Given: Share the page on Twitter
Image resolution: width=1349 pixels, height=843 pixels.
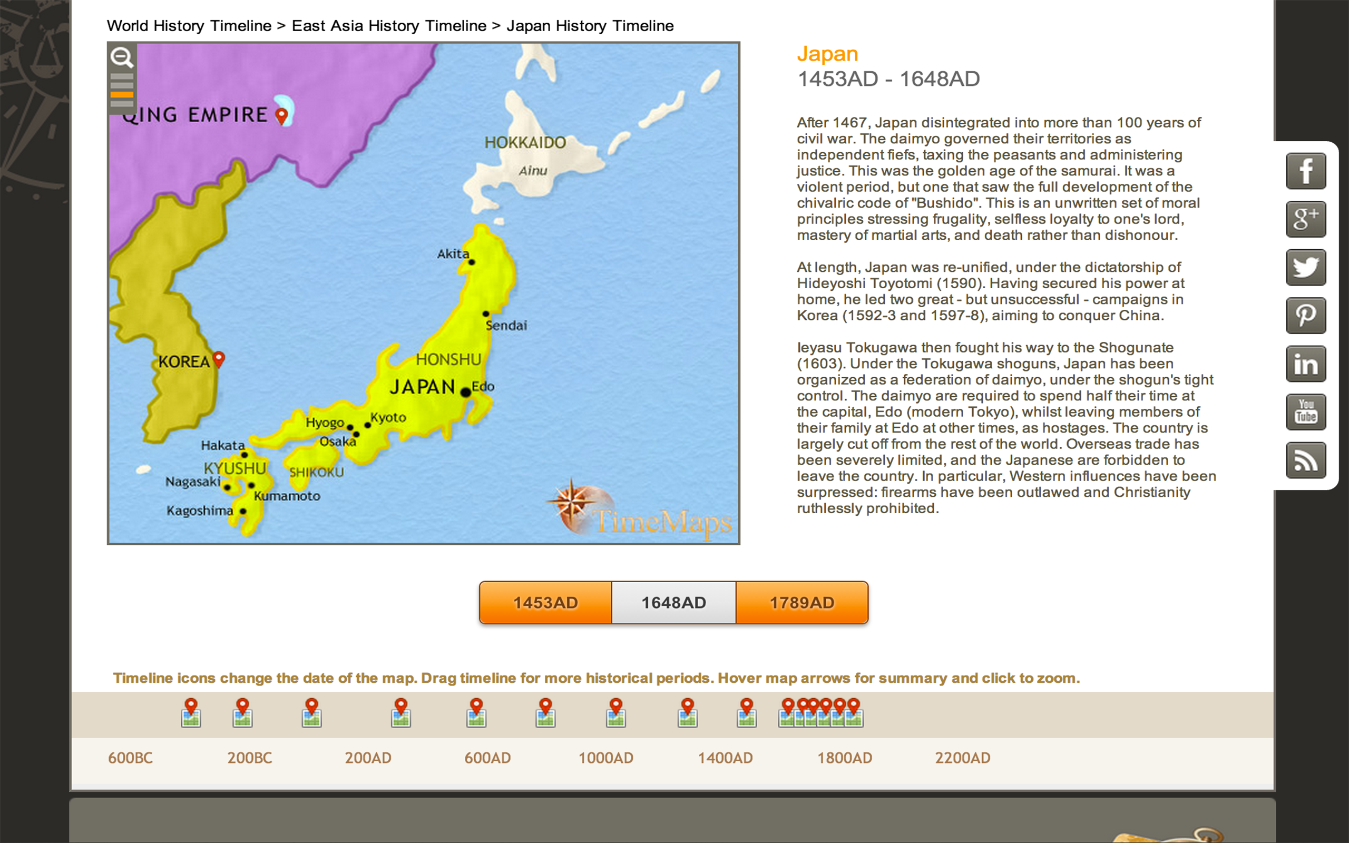Looking at the screenshot, I should tap(1305, 267).
